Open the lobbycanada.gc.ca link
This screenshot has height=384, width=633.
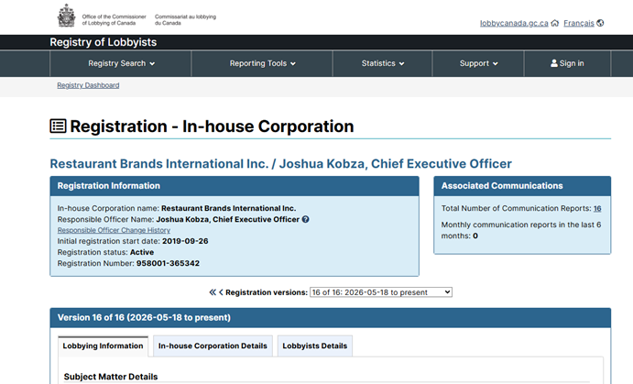(514, 23)
